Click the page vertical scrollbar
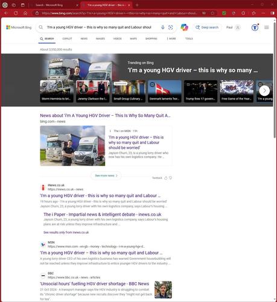 coord(275,80)
